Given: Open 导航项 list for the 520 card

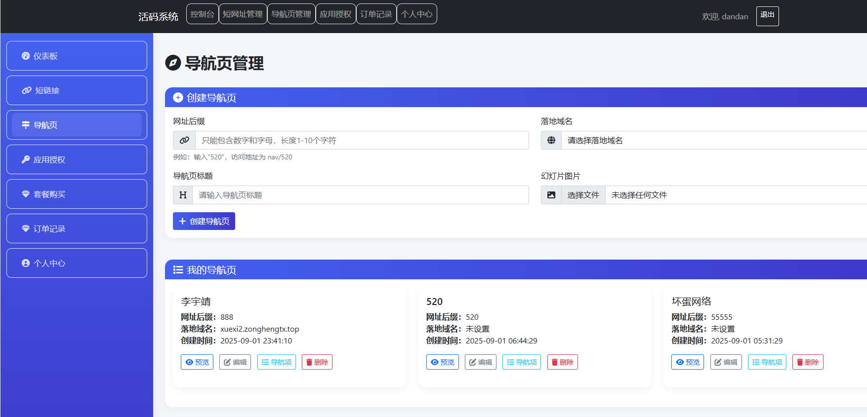Looking at the screenshot, I should tap(521, 362).
